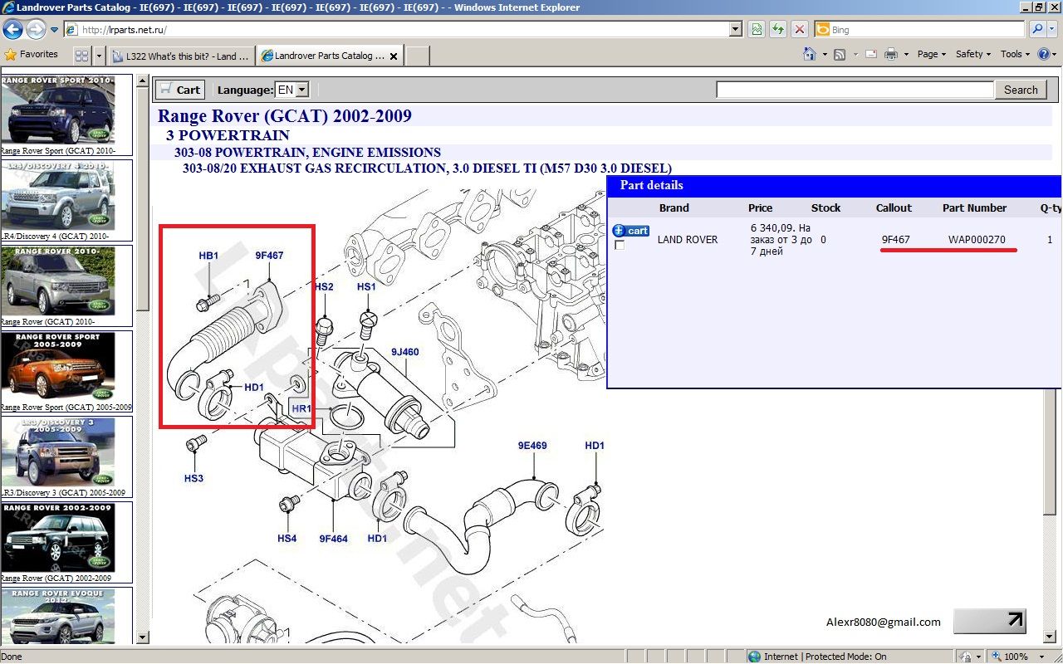The image size is (1063, 664).
Task: Stop loading with the red X icon
Action: click(800, 30)
